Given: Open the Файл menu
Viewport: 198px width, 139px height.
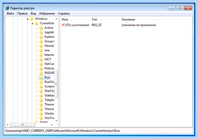Looking at the screenshot, I should pyautogui.click(x=10, y=14).
